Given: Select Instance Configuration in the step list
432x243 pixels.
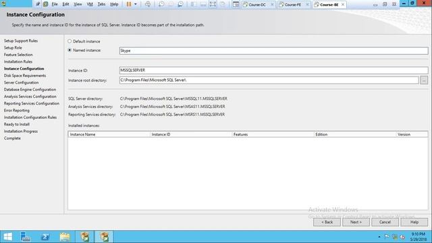Looking at the screenshot, I should 24,69.
